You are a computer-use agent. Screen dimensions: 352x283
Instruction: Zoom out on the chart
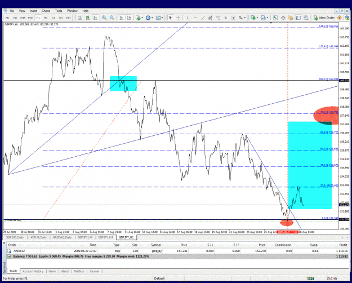pos(112,17)
